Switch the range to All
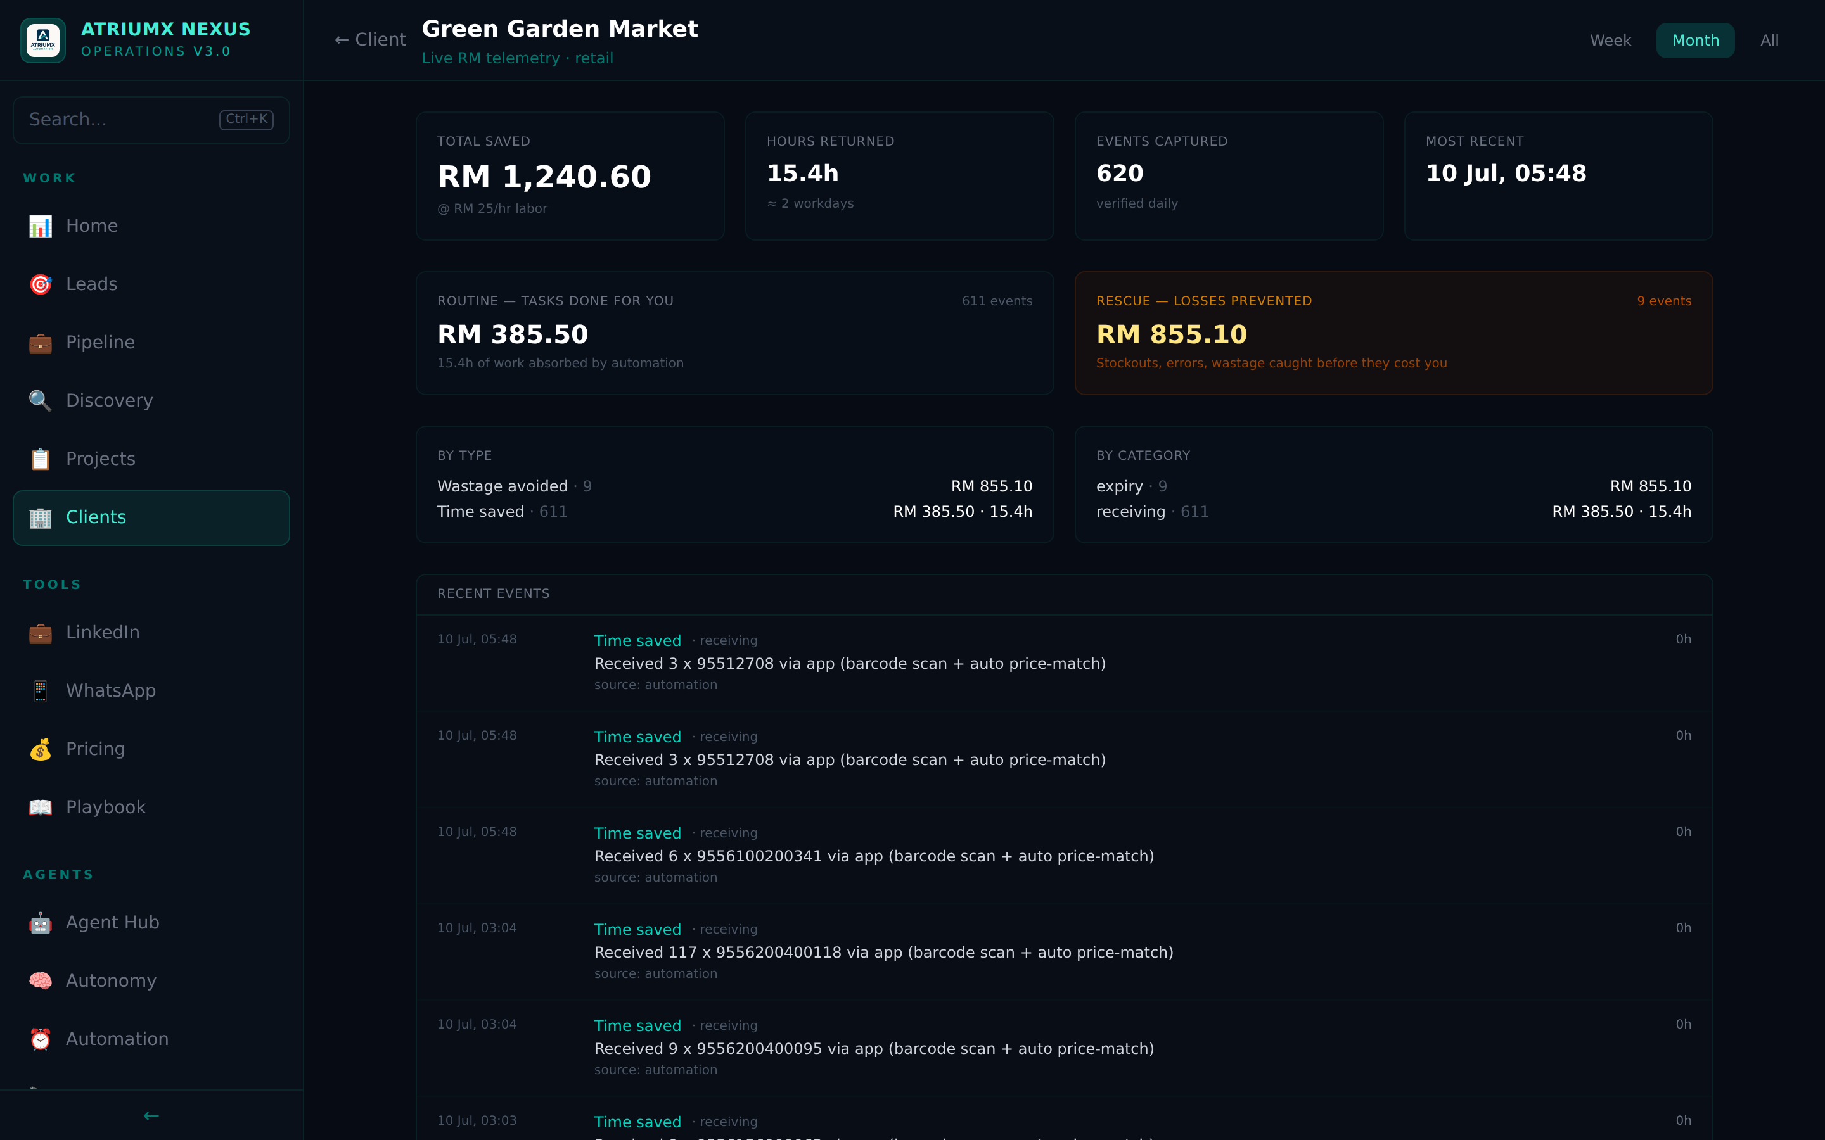This screenshot has height=1140, width=1825. click(x=1769, y=41)
